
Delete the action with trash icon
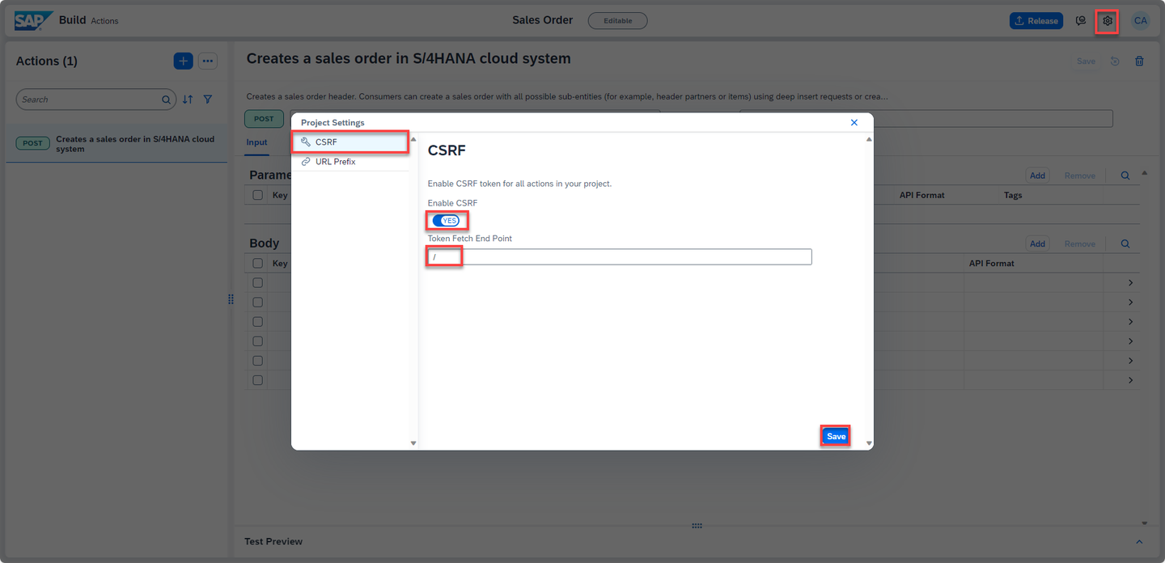[1139, 61]
